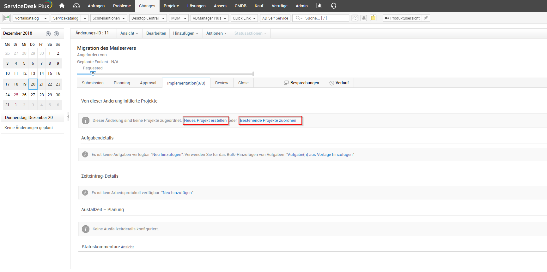Collapse the calendar side panel handle
This screenshot has width=547, height=272.
[x=68, y=117]
